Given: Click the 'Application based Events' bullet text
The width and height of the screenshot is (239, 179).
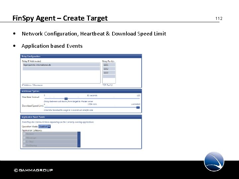Looking at the screenshot, I should pos(52,46).
